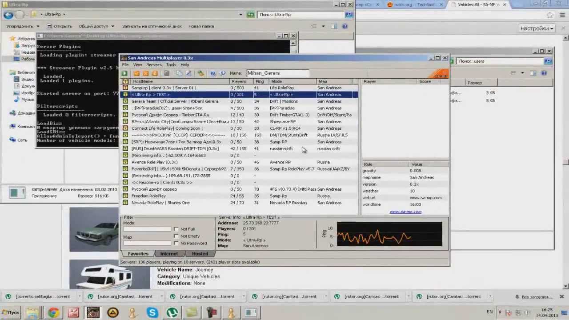Sort server list by Players column header

241,81
